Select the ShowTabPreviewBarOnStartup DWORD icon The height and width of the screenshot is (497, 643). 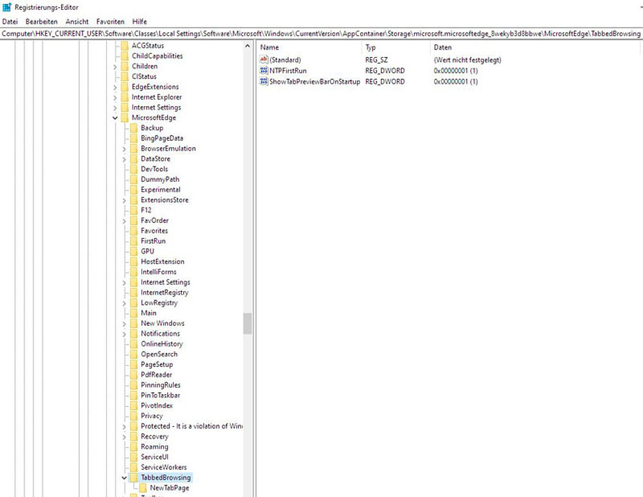264,81
